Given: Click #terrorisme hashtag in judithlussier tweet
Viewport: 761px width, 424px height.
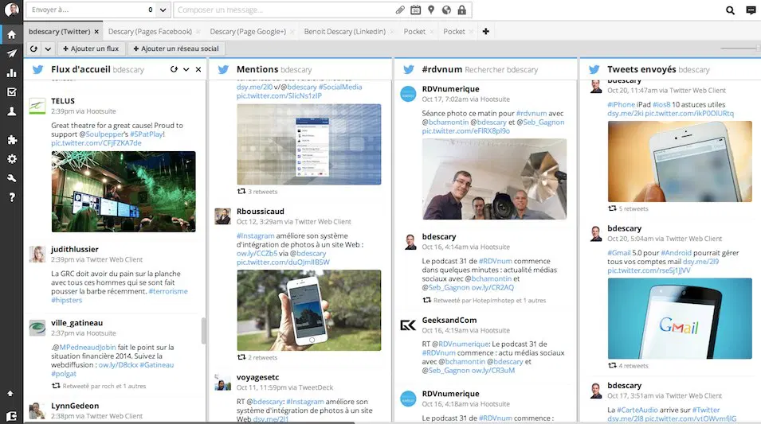Looking at the screenshot, I should [168, 291].
